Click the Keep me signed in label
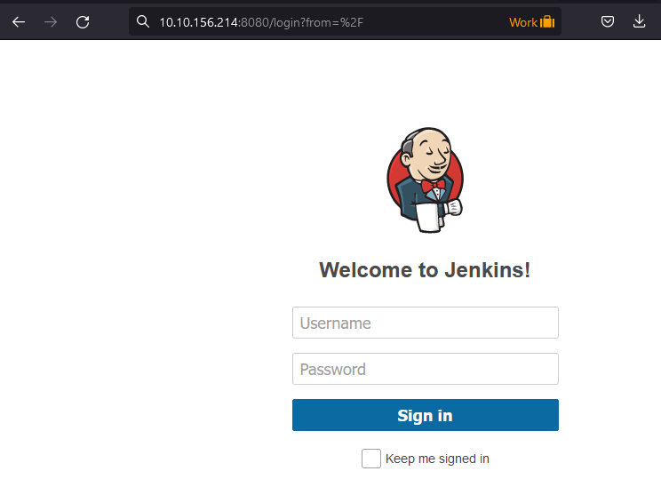 [437, 459]
